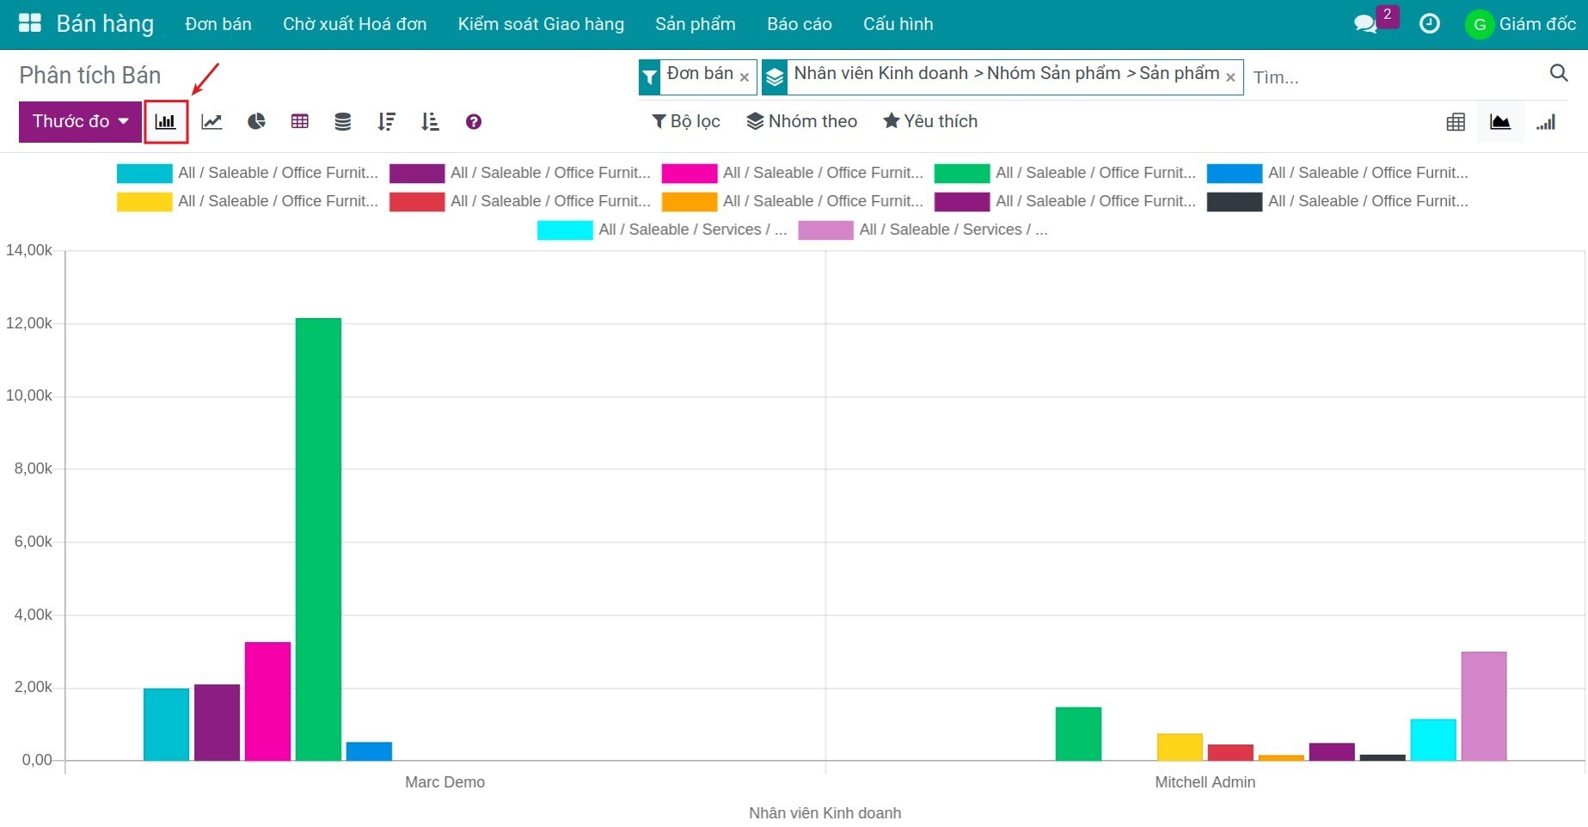Switch to the bar chart mode
Image resolution: width=1588 pixels, height=827 pixels.
click(x=166, y=122)
